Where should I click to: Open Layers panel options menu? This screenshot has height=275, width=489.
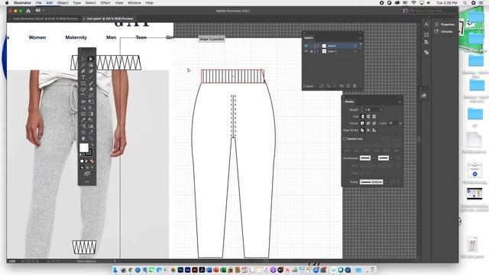pos(360,37)
